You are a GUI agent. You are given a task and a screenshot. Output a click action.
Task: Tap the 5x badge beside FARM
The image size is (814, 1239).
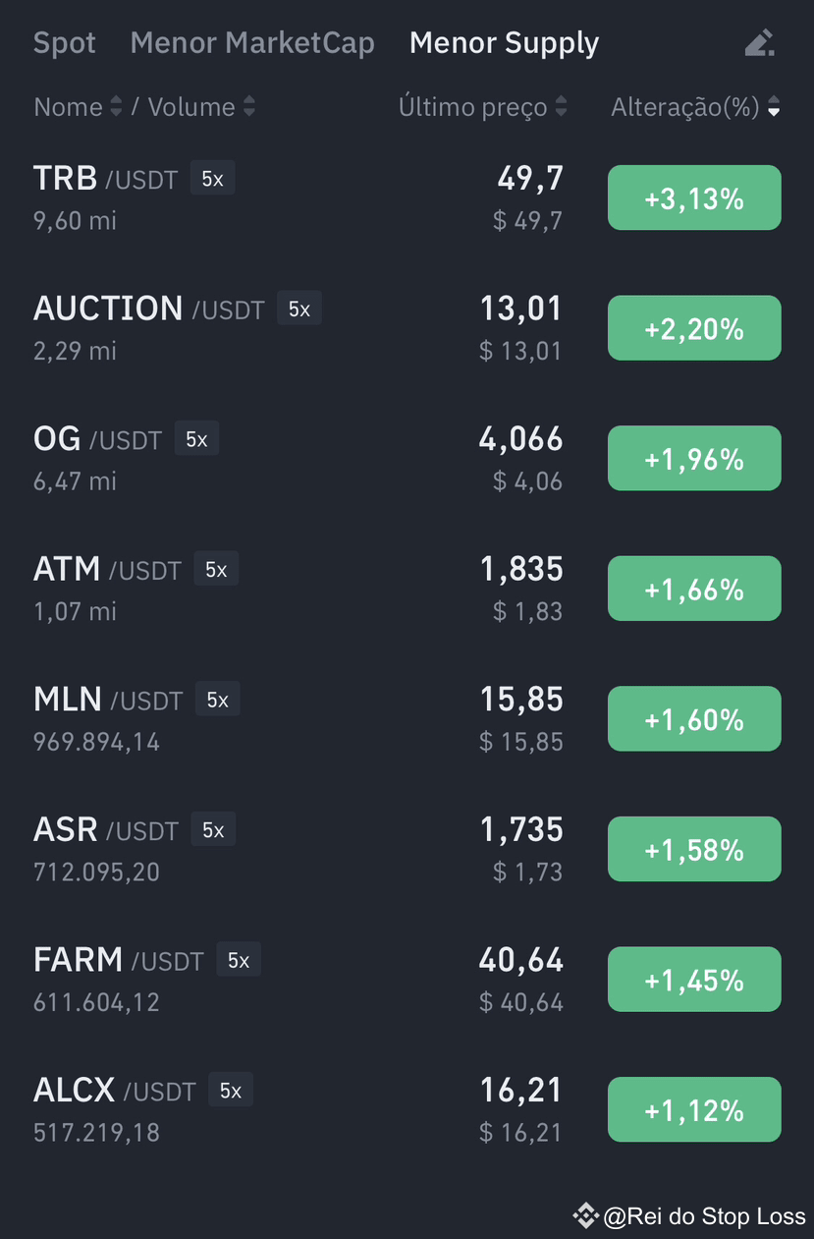(x=239, y=961)
